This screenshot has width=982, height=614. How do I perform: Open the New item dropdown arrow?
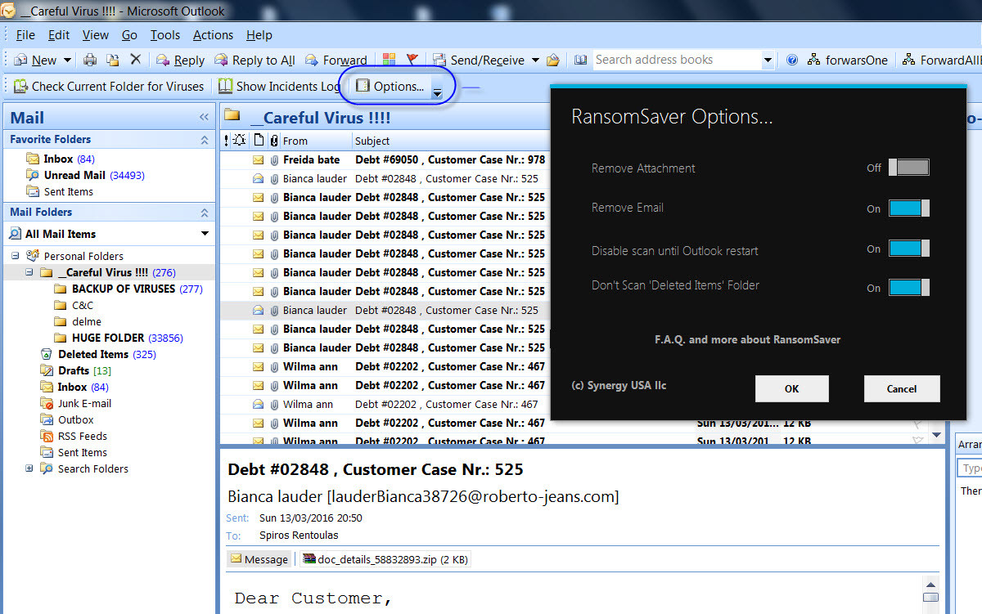point(67,60)
